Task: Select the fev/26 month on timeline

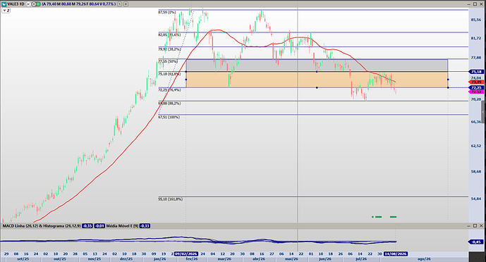Action: pos(192,259)
